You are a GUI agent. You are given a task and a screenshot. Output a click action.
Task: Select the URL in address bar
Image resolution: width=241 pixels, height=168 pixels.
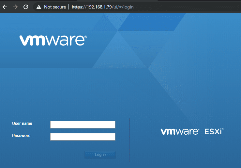click(103, 7)
